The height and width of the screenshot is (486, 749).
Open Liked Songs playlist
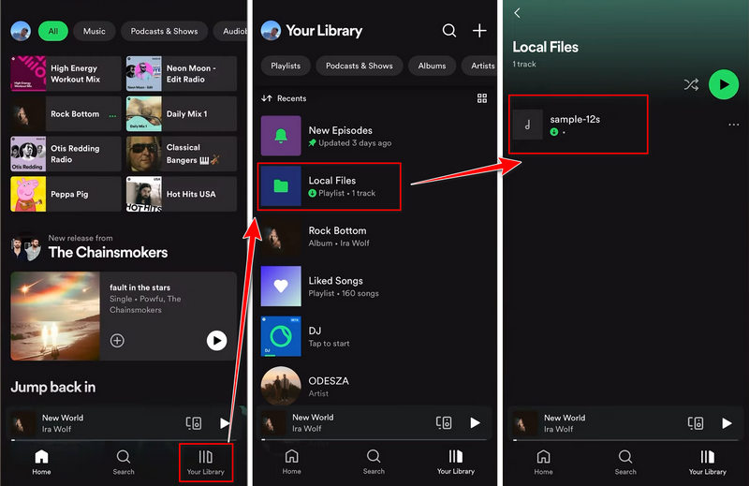(374, 287)
